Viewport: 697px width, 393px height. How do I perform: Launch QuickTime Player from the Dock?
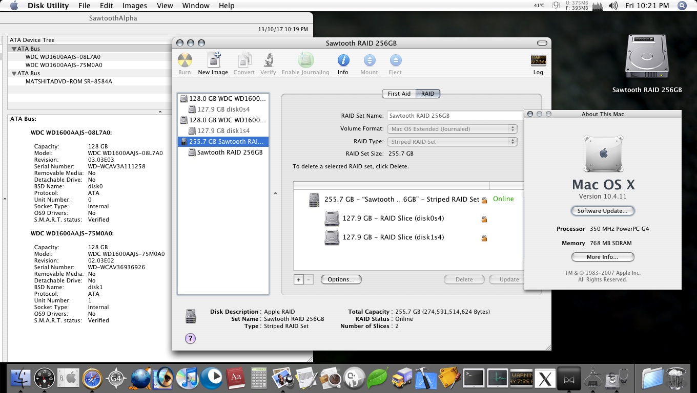coord(211,379)
